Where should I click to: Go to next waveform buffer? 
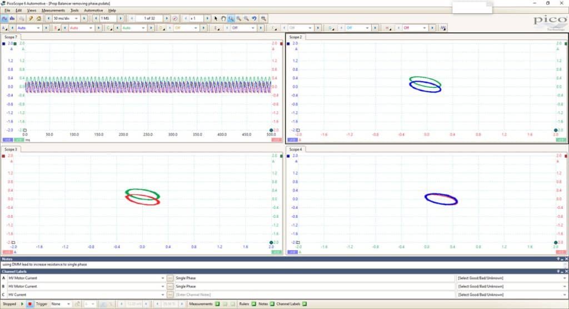pos(167,18)
